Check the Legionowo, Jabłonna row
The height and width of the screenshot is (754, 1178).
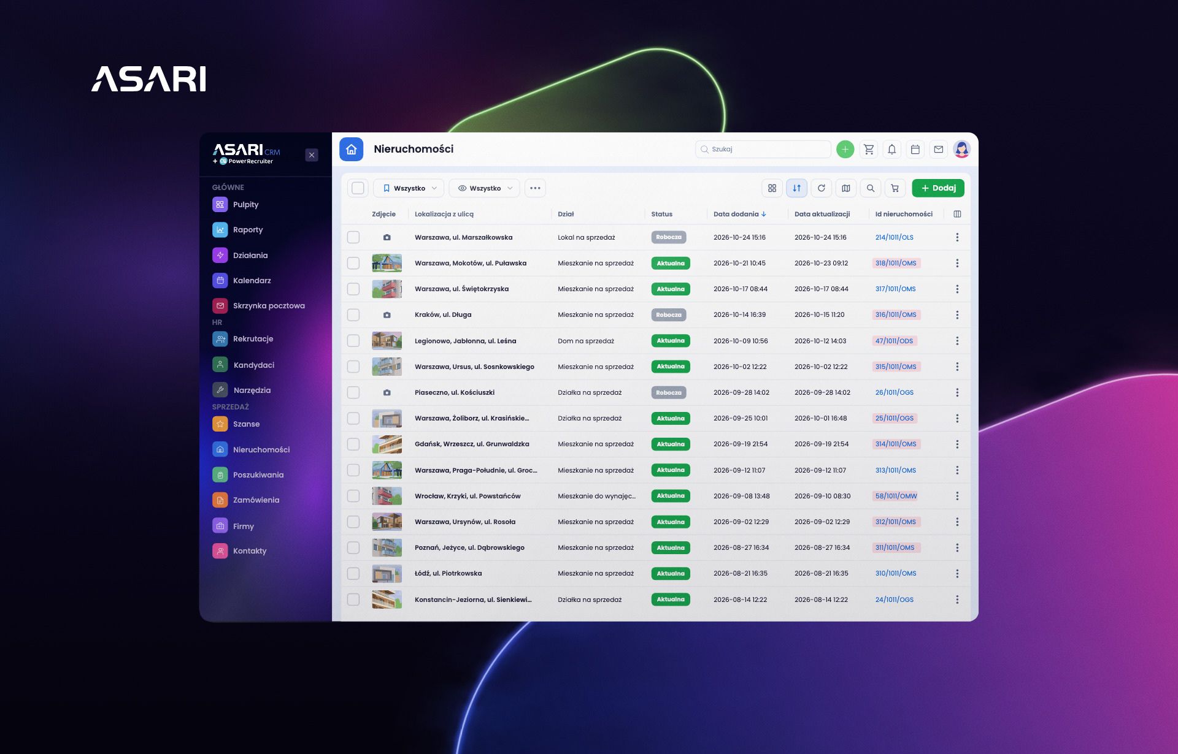click(x=353, y=341)
